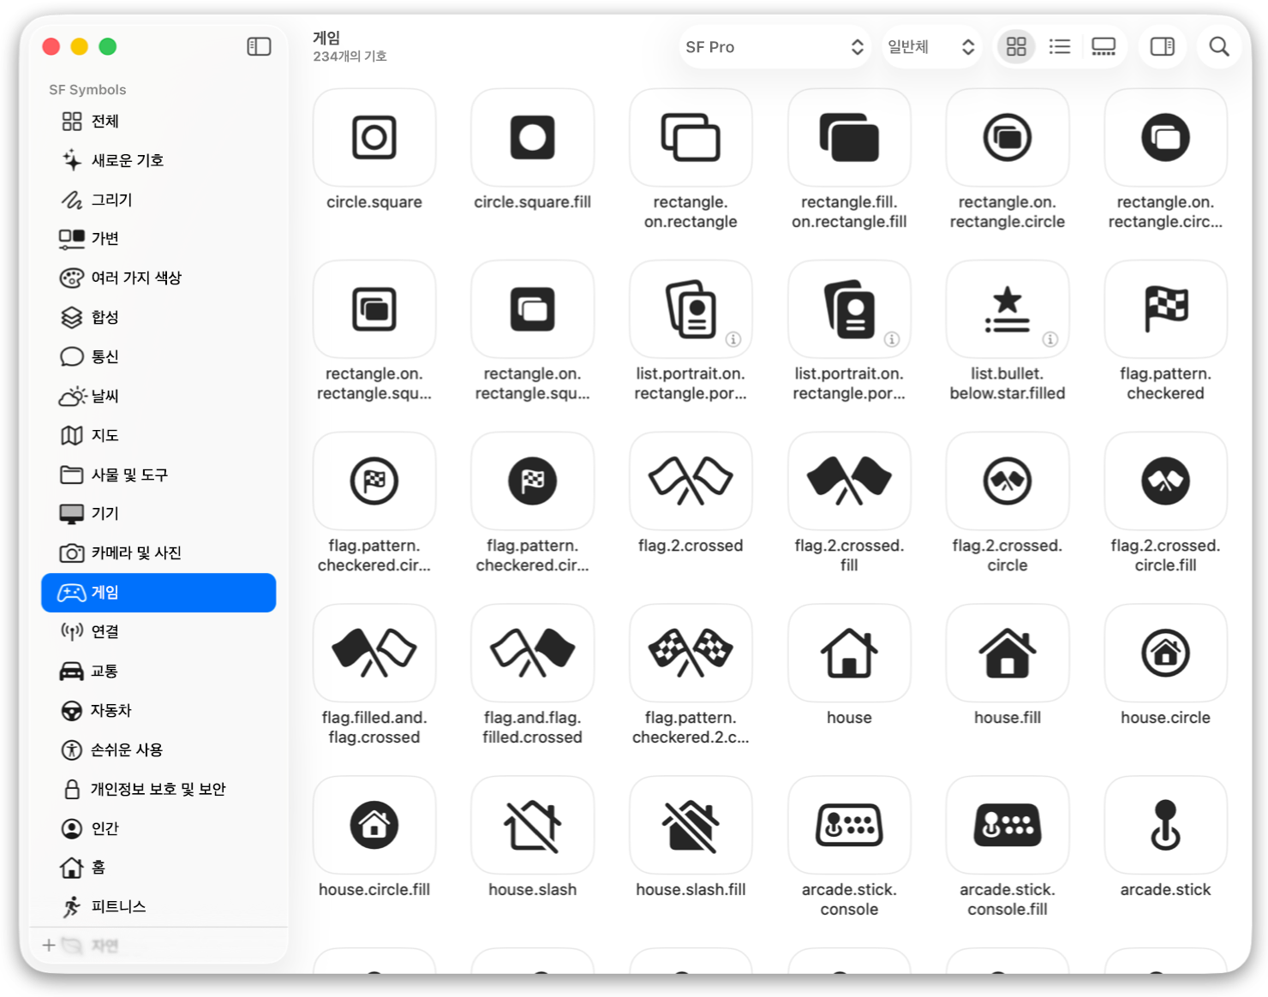Select the house.fill symbol
This screenshot has height=997, width=1268.
pyautogui.click(x=1008, y=654)
